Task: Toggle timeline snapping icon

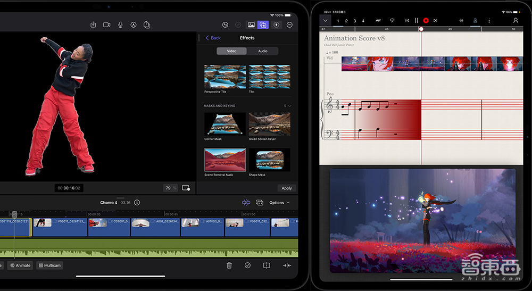Action: click(246, 203)
